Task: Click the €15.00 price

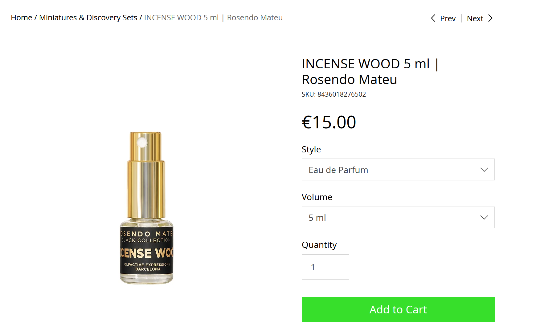Action: pos(329,122)
